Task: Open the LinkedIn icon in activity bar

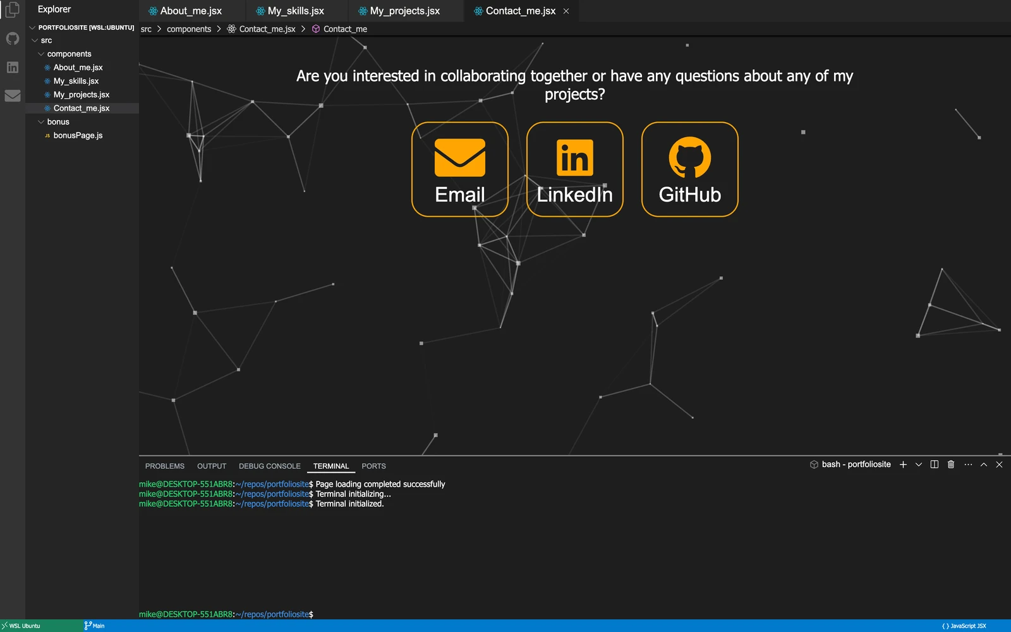Action: [13, 67]
